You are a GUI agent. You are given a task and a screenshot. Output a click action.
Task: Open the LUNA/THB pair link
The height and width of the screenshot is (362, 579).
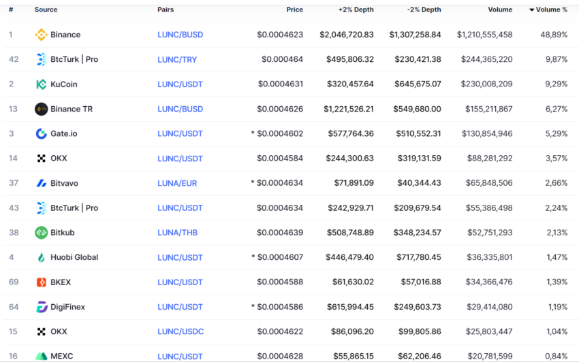pyautogui.click(x=178, y=233)
